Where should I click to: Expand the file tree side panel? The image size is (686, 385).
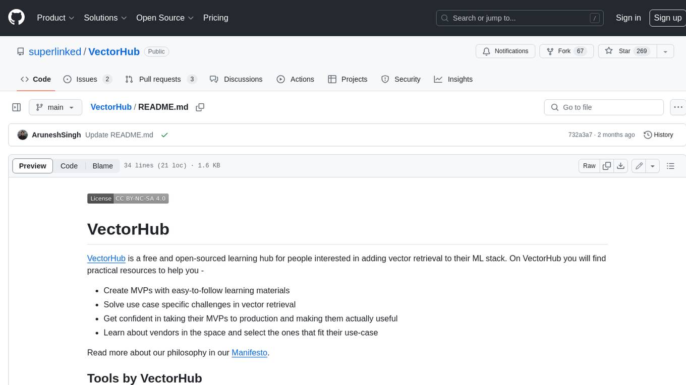(x=17, y=107)
